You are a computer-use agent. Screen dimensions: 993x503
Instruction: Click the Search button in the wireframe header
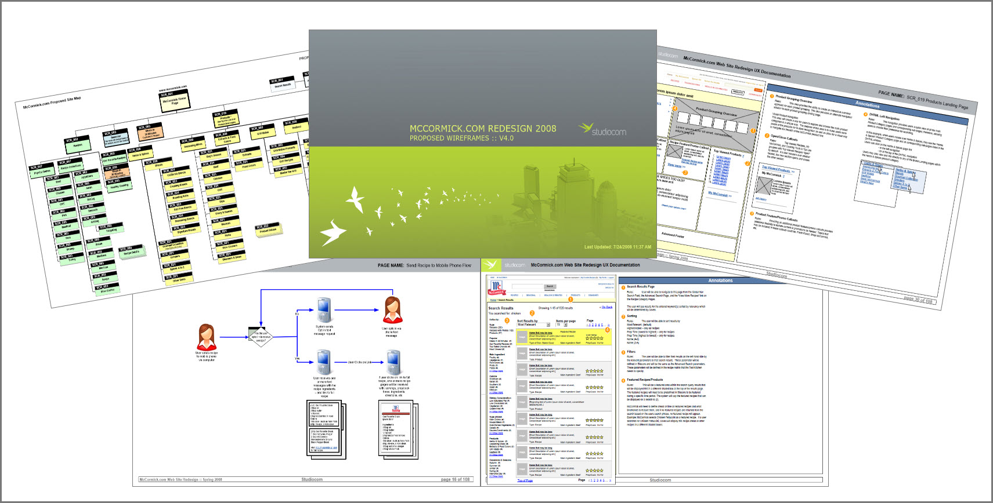point(550,286)
